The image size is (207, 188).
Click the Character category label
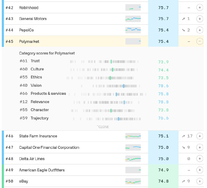point(40,110)
